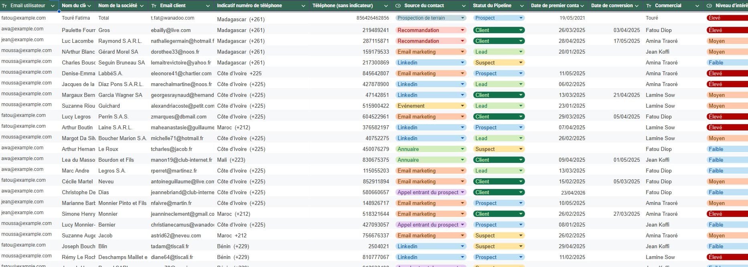The image size is (748, 267).
Task: Select the Statut du Pipeline header cell
Action: [499, 6]
